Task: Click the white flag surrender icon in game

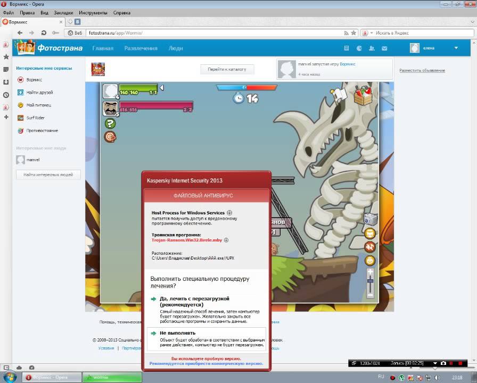Action: pyautogui.click(x=339, y=94)
